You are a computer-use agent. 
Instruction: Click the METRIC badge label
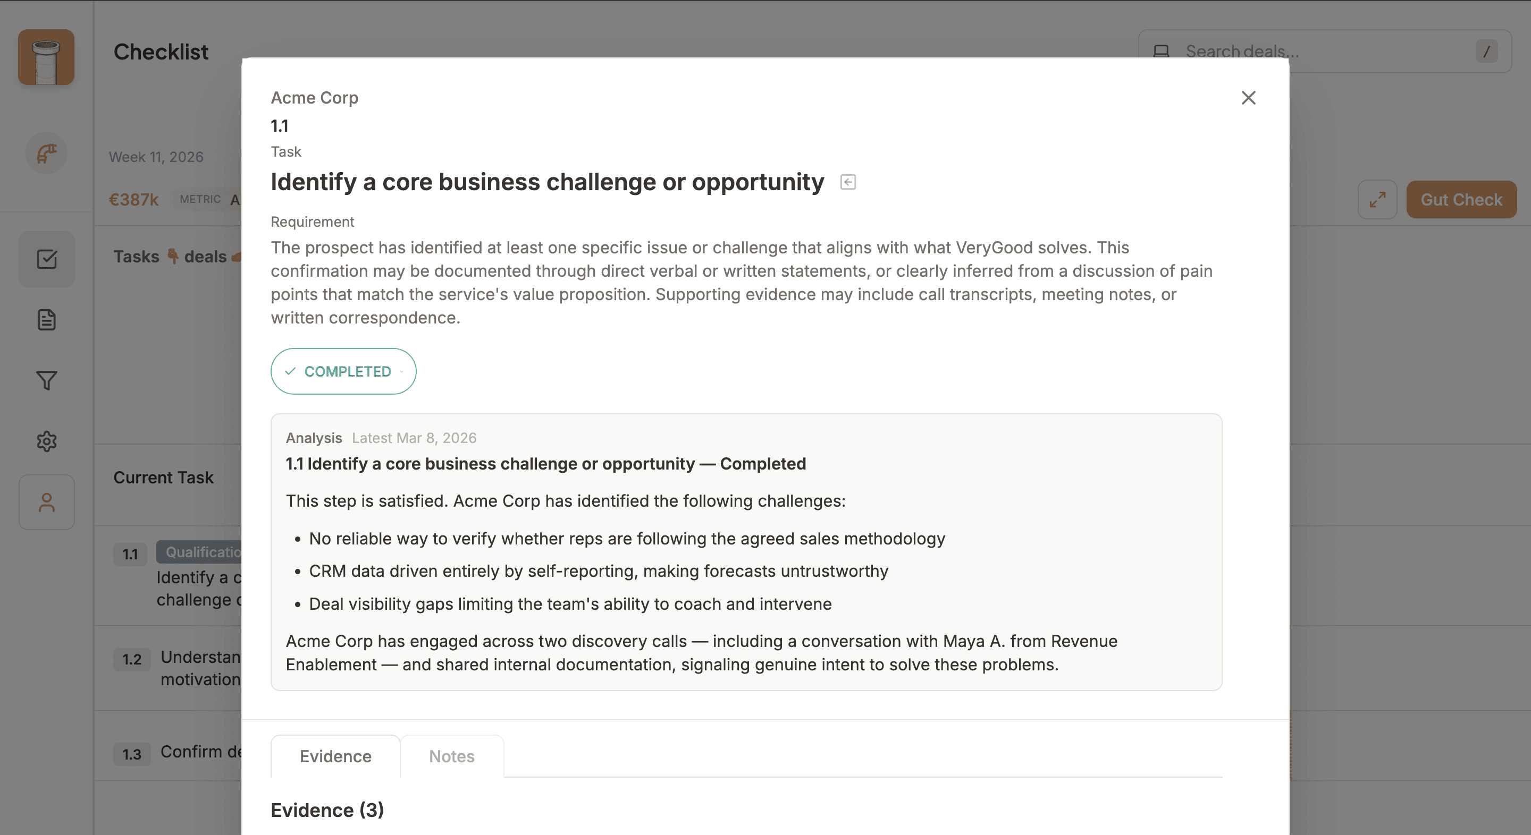pyautogui.click(x=200, y=200)
